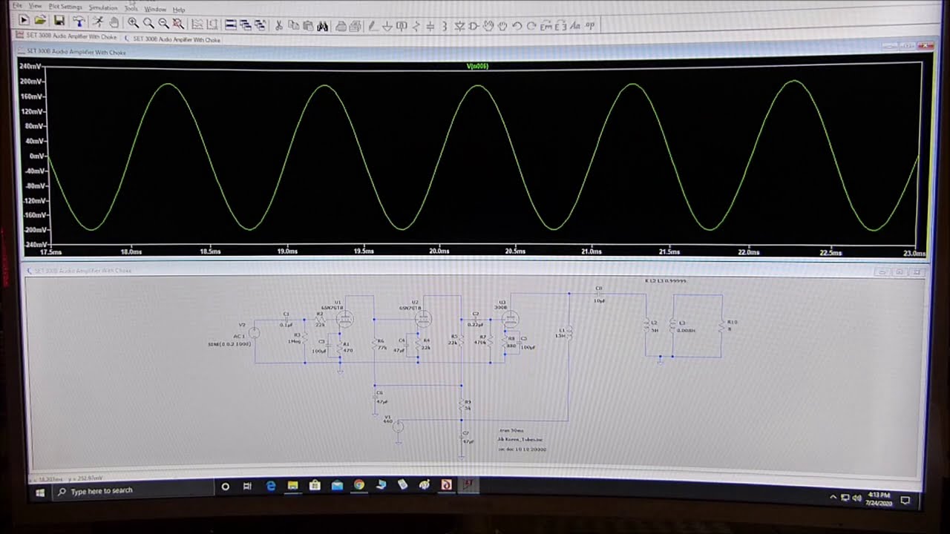The width and height of the screenshot is (950, 534).
Task: Open the Plot Settings menu
Action: (65, 7)
